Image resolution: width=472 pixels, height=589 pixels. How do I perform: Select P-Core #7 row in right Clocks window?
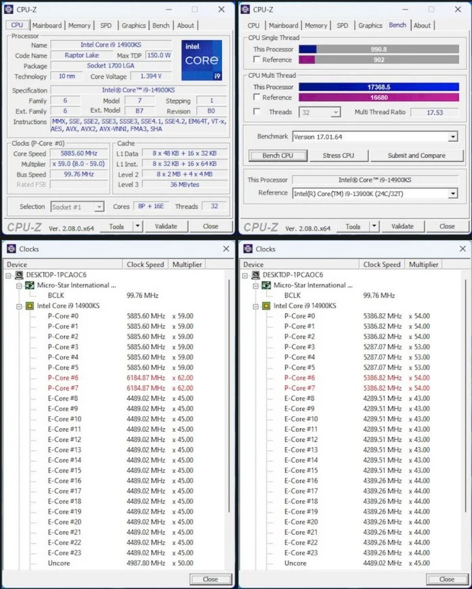point(357,388)
